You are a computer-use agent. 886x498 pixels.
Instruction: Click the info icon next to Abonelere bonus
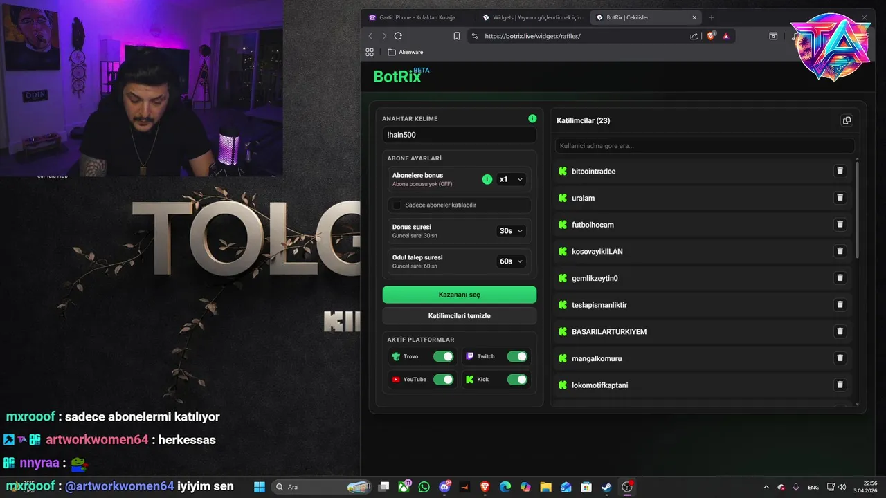(x=487, y=179)
